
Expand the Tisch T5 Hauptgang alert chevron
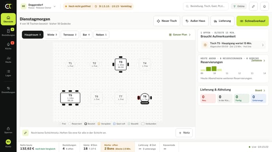[x=263, y=45]
